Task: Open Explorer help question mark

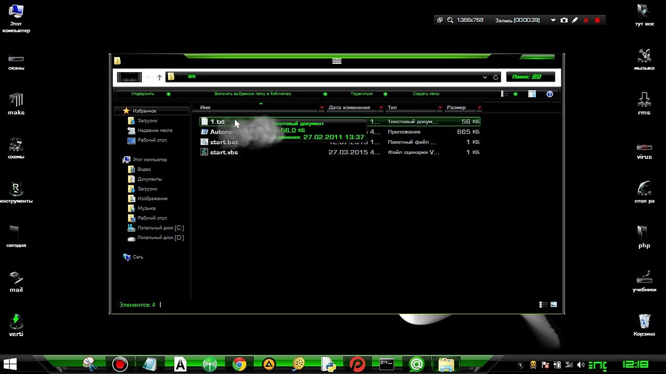Action: [549, 94]
